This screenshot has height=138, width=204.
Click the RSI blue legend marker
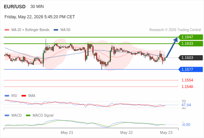pyautogui.click(x=7, y=96)
